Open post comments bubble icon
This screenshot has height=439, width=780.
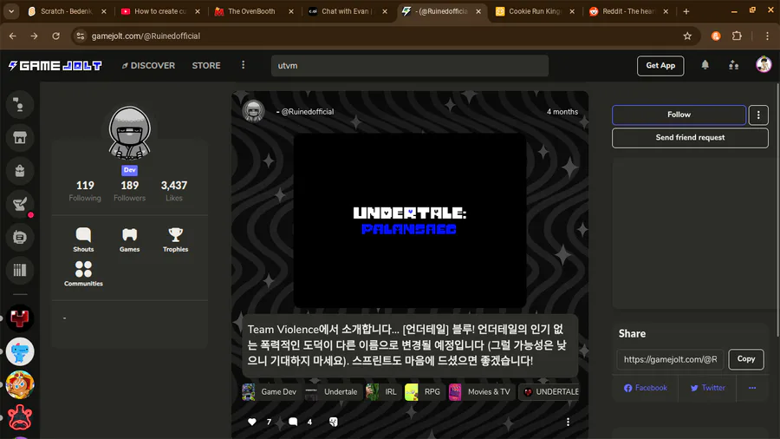(293, 422)
